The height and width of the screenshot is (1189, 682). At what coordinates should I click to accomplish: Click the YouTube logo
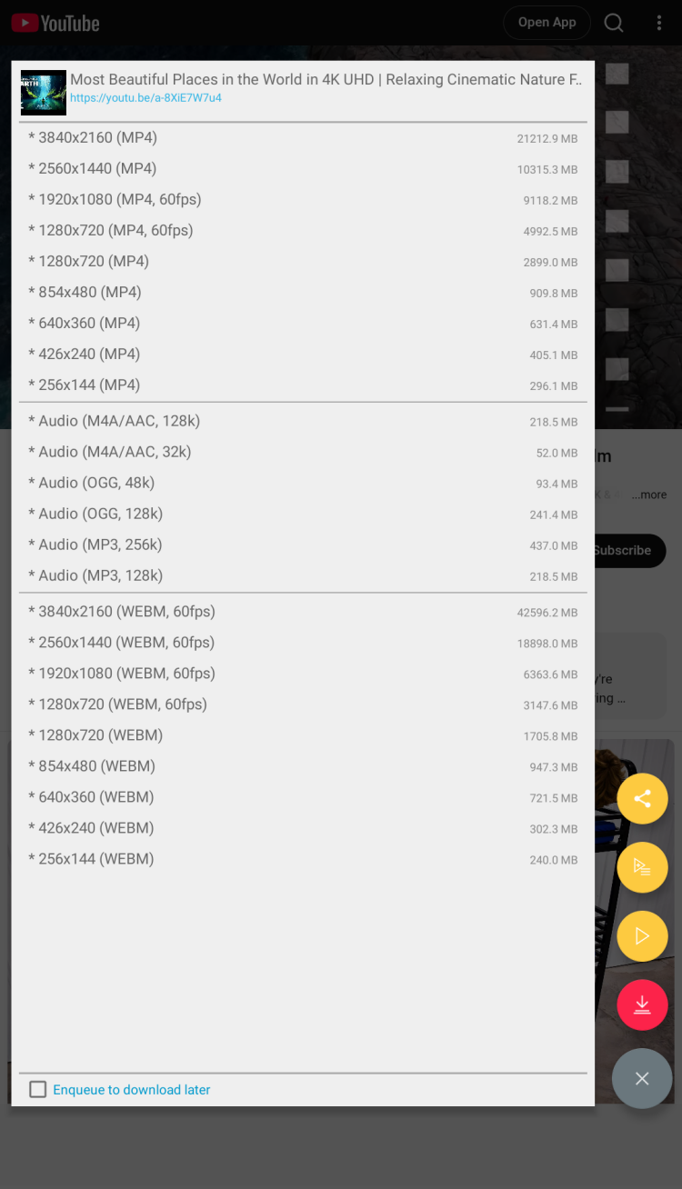(55, 23)
